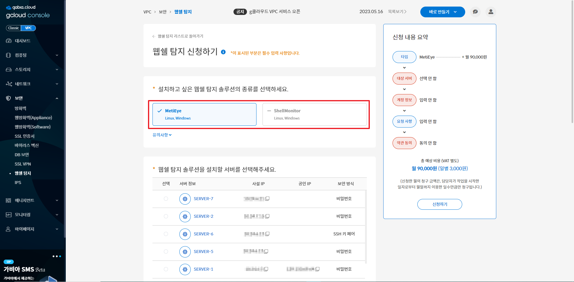Click the SERVER-2 server icon

tap(185, 216)
